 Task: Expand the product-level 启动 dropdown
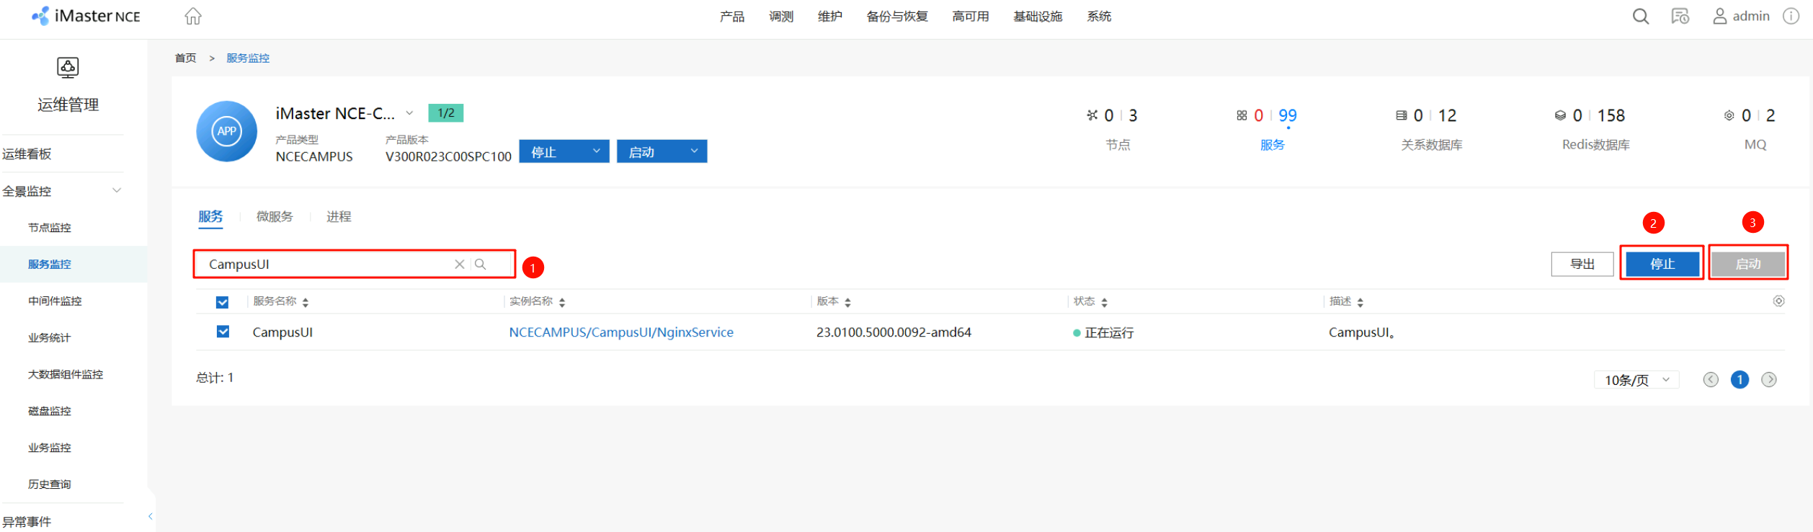point(694,151)
